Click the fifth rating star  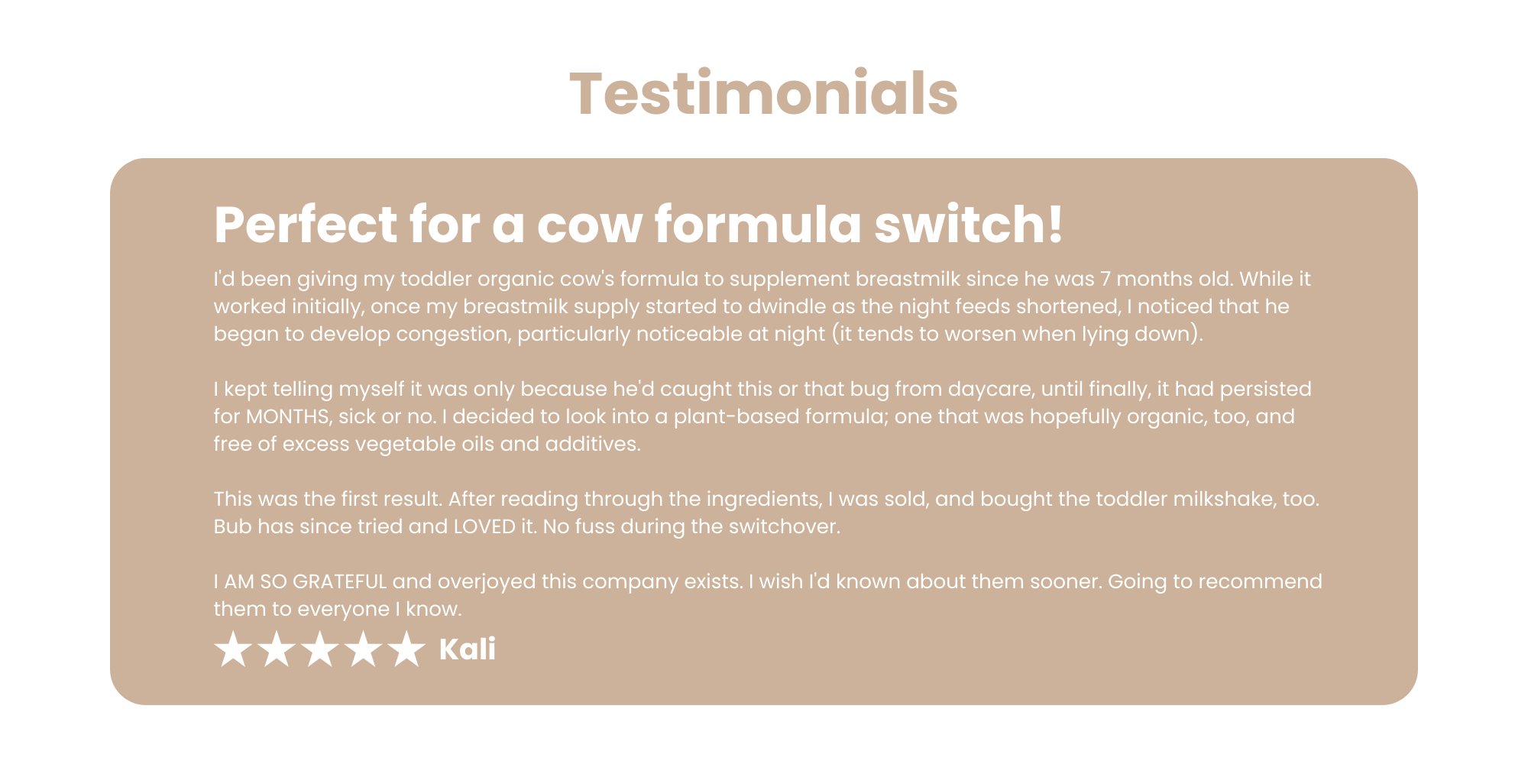(x=407, y=649)
